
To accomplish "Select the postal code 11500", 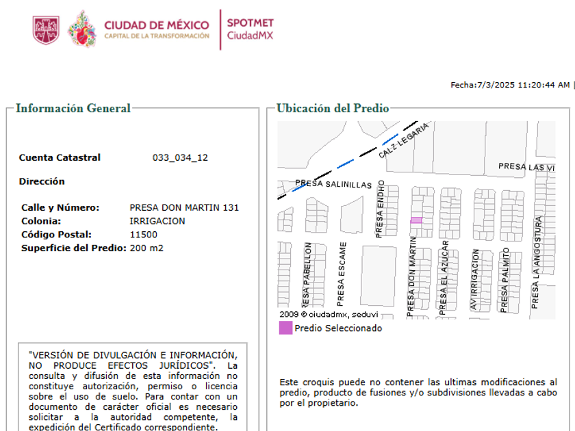I will (143, 235).
